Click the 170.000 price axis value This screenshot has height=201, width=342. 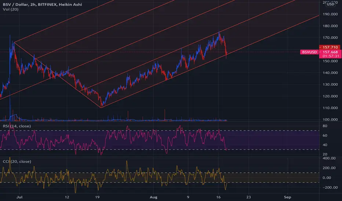click(330, 38)
